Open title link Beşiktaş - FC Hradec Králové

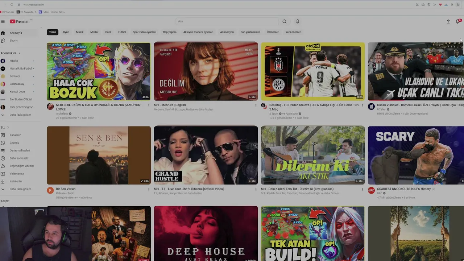[x=314, y=107]
